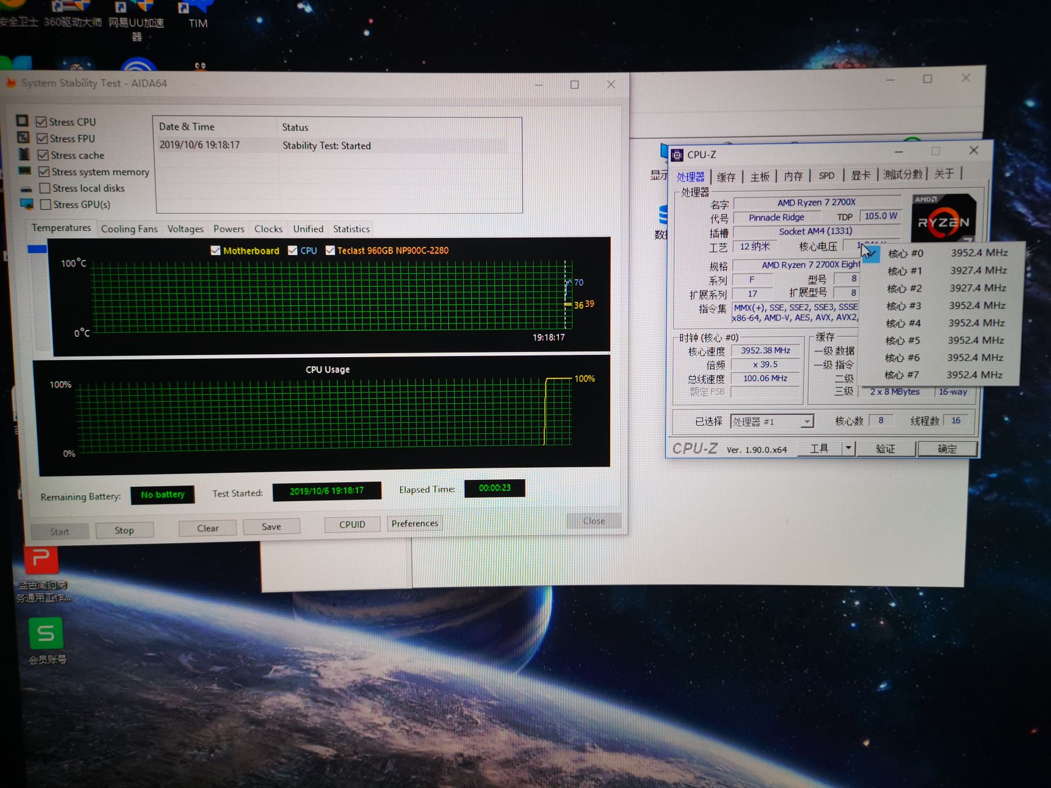Image resolution: width=1051 pixels, height=788 pixels.
Task: Switch to the SPD tab in CPU-Z
Action: [x=827, y=176]
